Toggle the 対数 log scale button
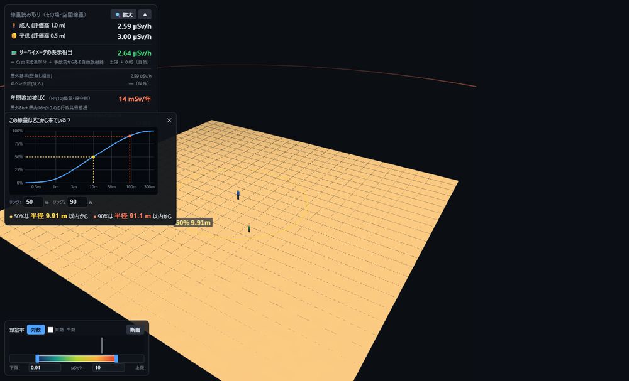 36,330
